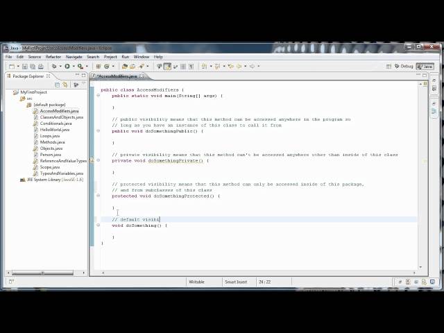444x333 pixels.
Task: Click the New file wizard icon
Action: click(12, 67)
